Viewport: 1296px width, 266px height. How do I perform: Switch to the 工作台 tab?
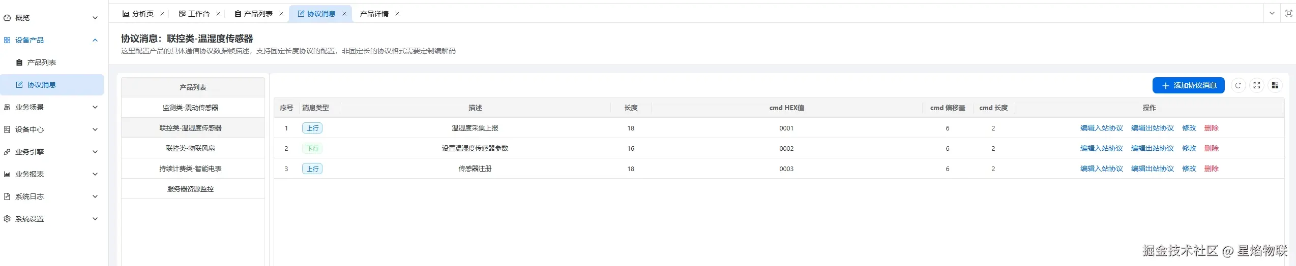click(x=194, y=14)
